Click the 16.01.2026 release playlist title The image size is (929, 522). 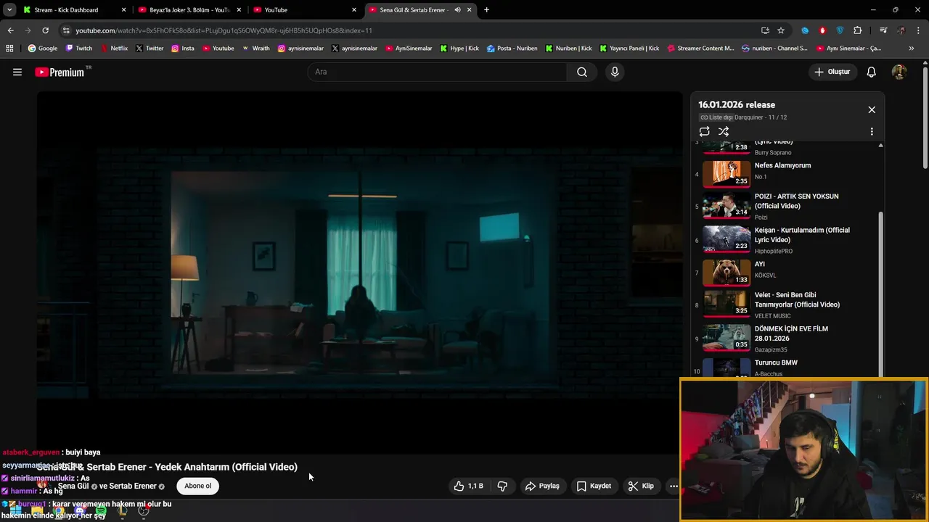[x=737, y=104]
